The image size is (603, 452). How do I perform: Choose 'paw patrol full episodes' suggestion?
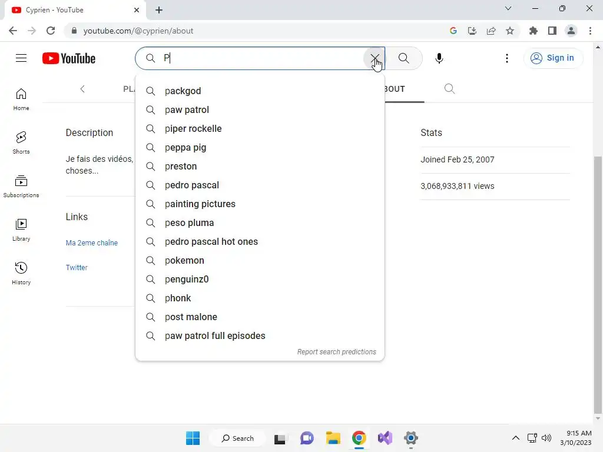[x=260, y=336]
